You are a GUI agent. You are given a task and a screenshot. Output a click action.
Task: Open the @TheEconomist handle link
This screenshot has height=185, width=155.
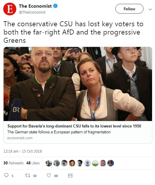[32, 12]
